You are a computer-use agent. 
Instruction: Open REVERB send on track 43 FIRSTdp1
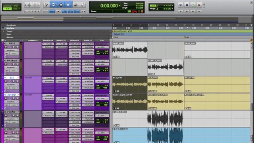pos(75,71)
